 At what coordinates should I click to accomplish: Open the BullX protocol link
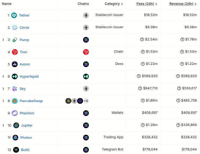(x=25, y=150)
